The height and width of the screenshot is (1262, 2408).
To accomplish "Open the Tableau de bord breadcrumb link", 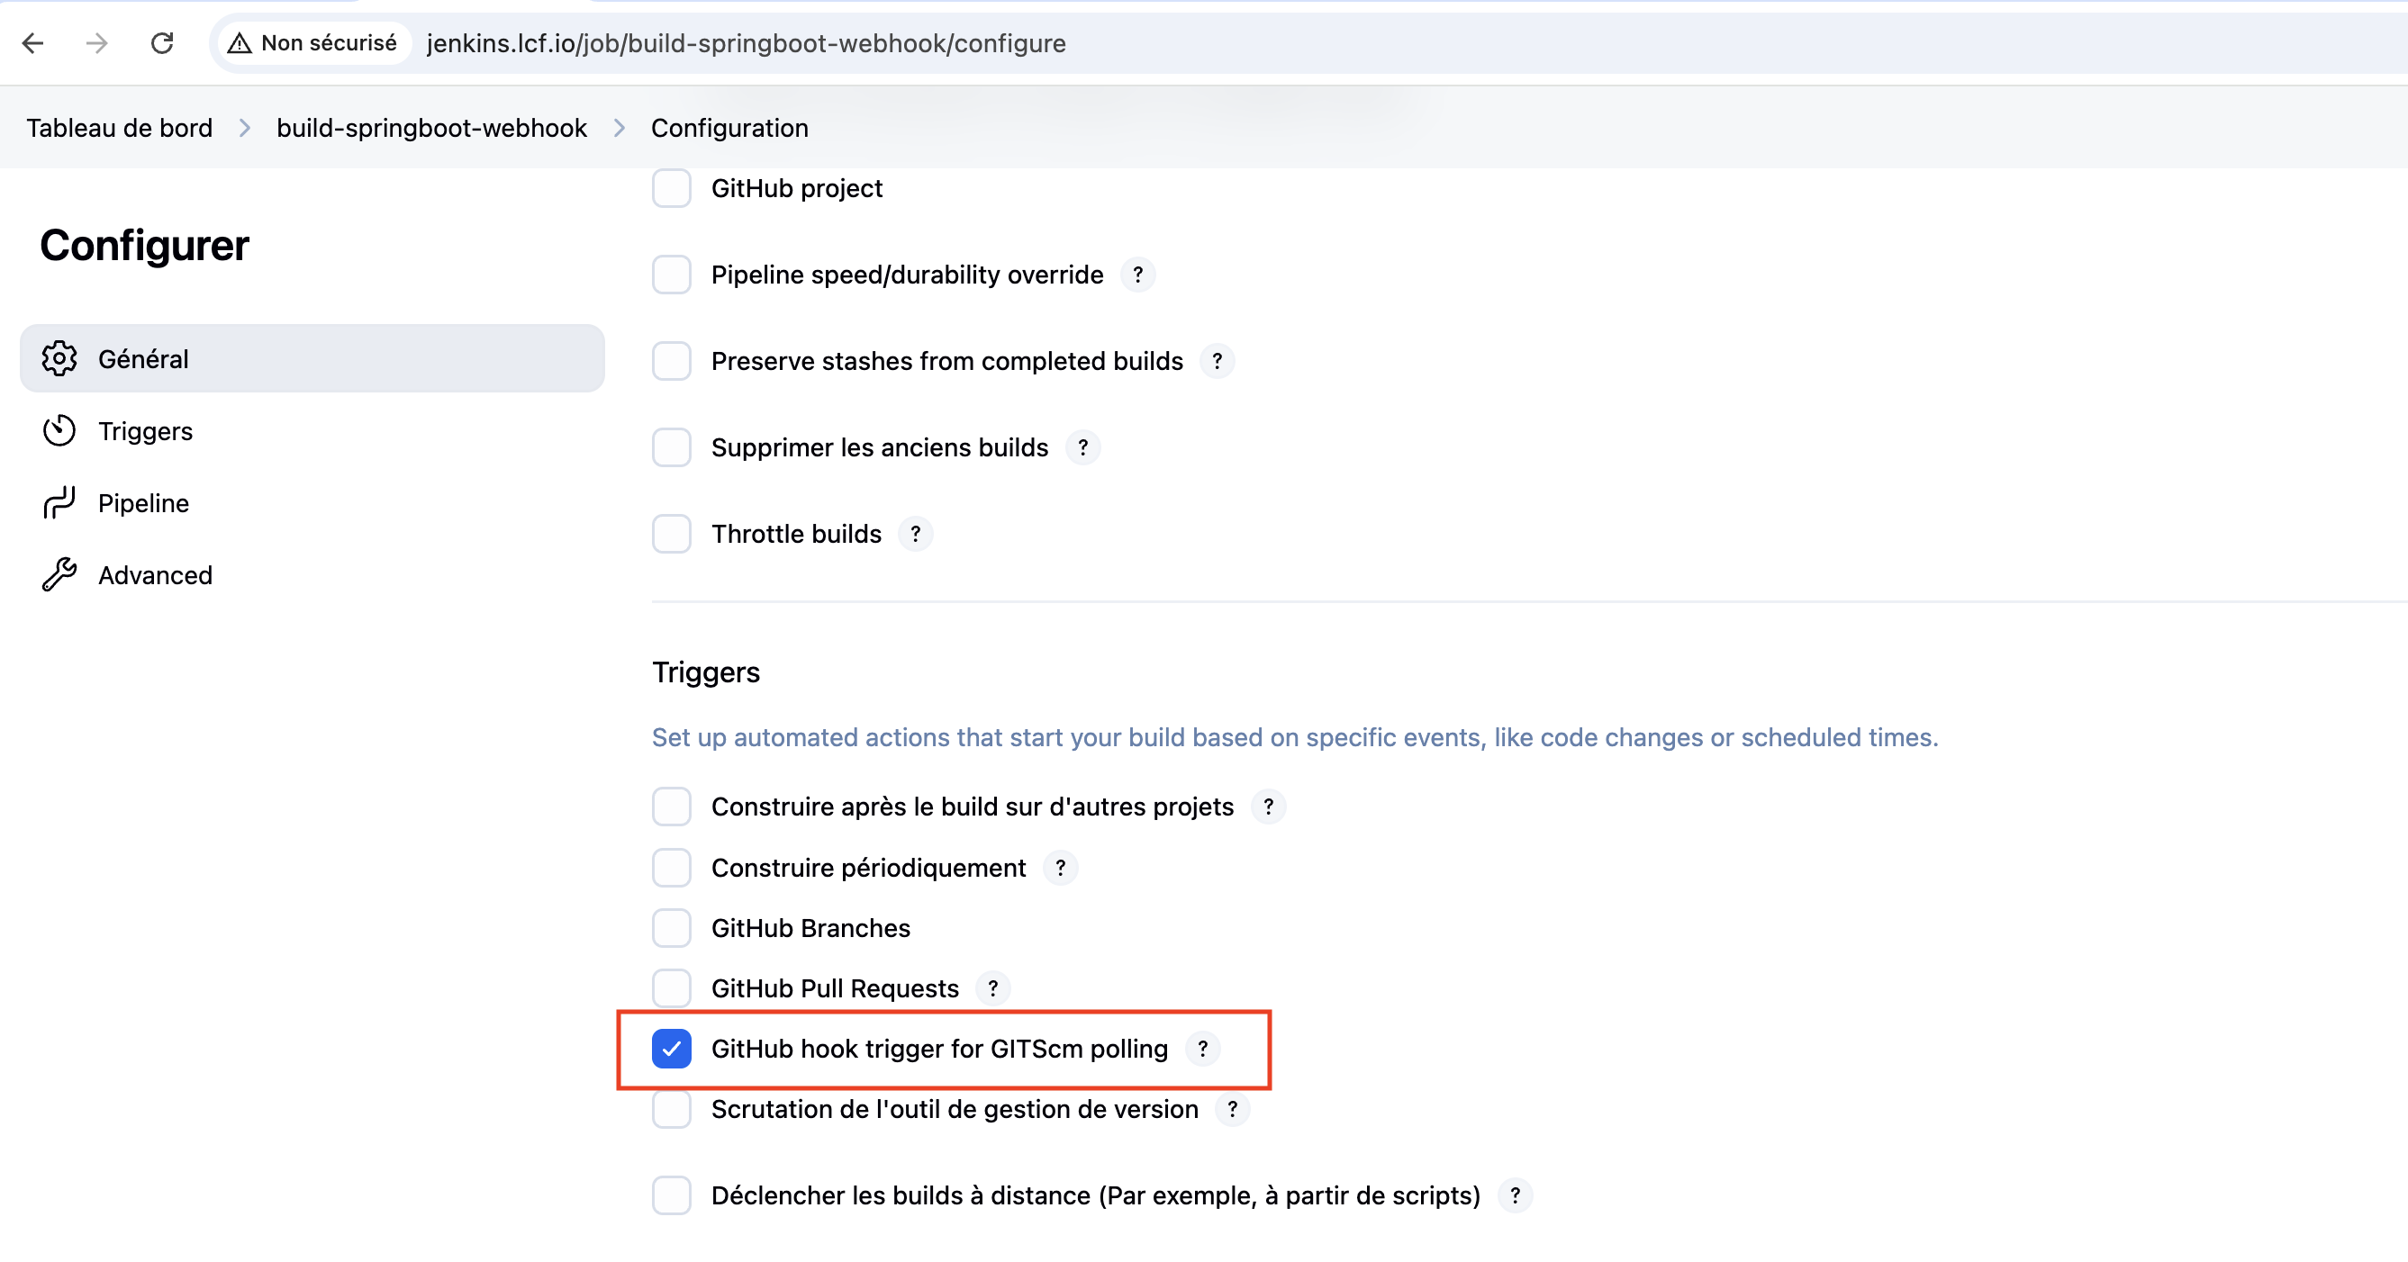I will [120, 128].
